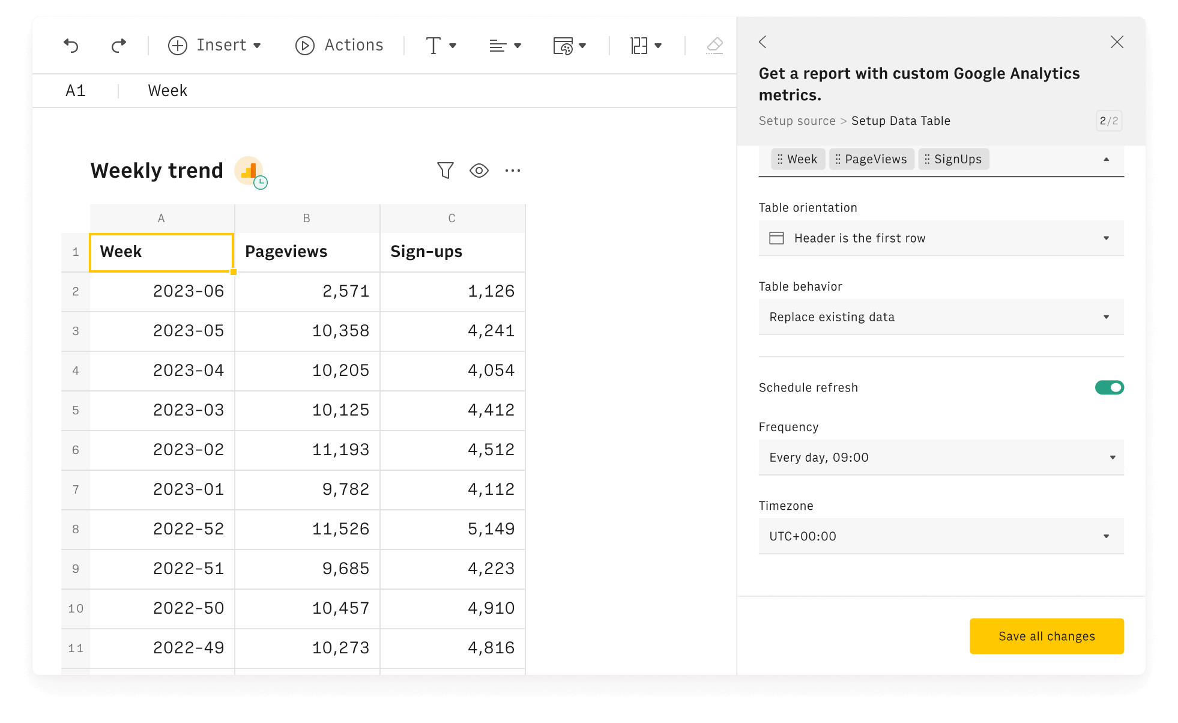
Task: Select cell with value 9,685
Action: pos(307,569)
